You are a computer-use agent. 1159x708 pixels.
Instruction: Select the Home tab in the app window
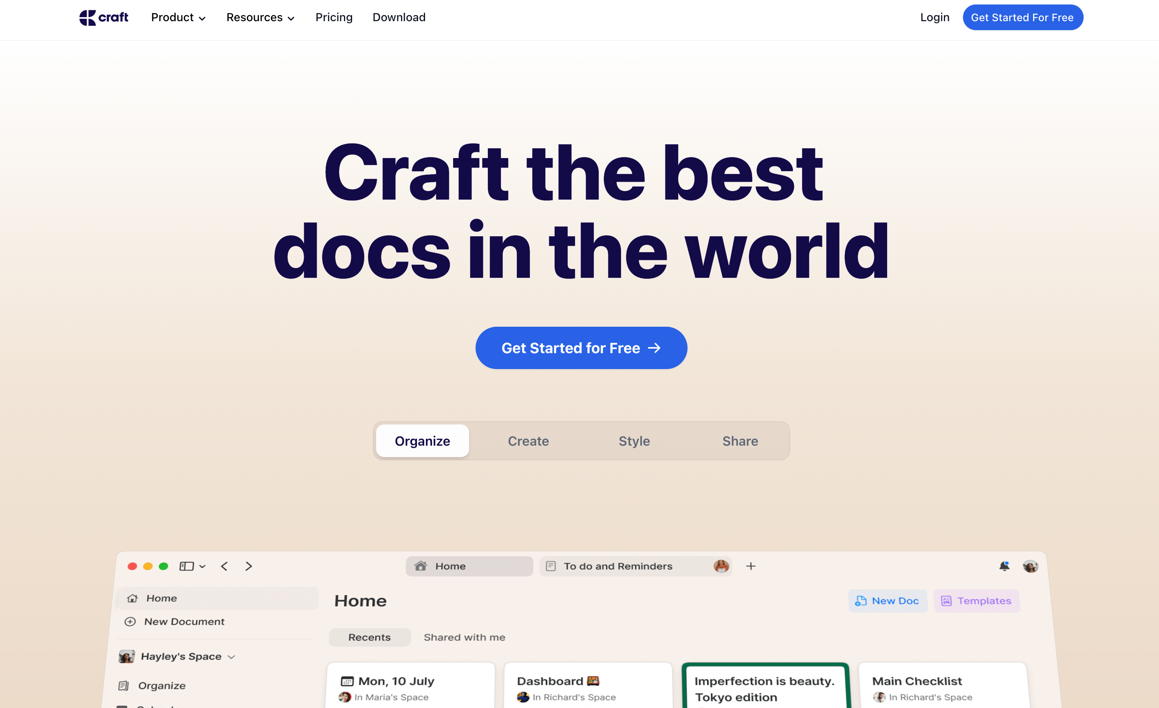pos(469,566)
